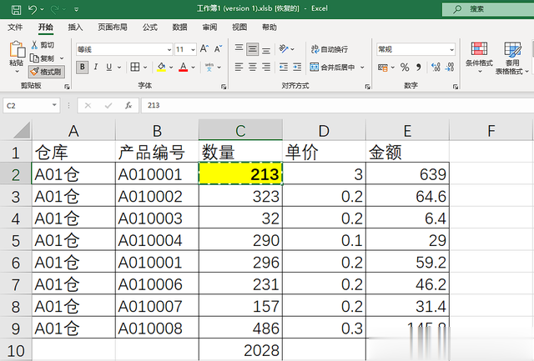Increase font size with large A
Screen dimensions: 534x361
coord(204,49)
